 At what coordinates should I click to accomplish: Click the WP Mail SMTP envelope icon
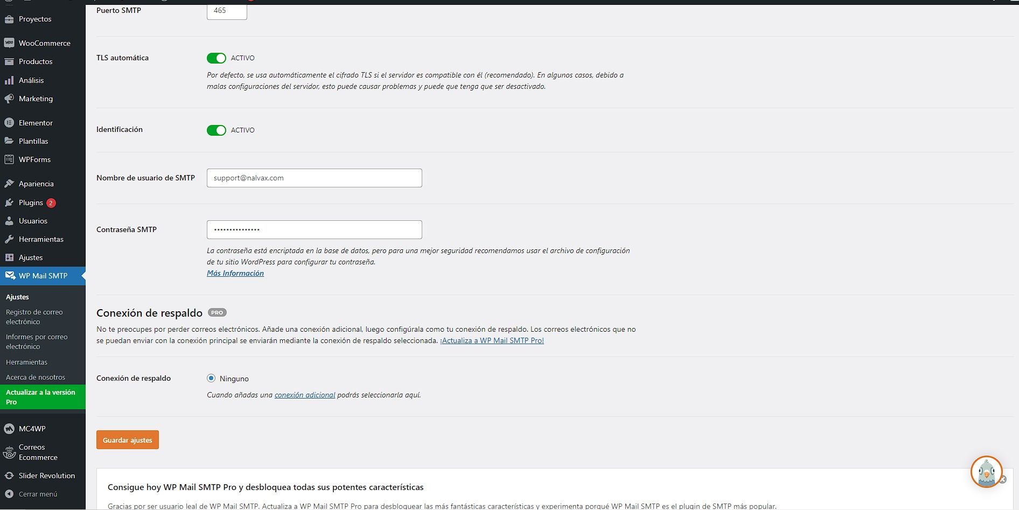pos(10,276)
